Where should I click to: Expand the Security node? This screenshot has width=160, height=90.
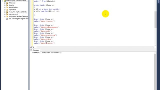pyautogui.click(x=5, y=5)
